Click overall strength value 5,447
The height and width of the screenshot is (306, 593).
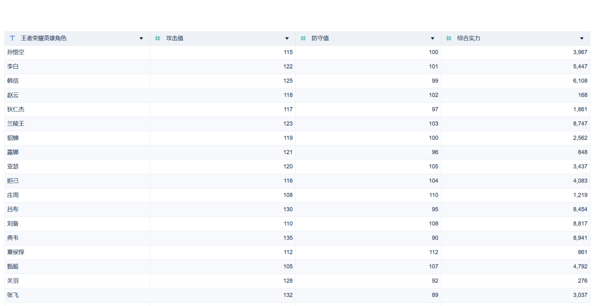(x=580, y=67)
